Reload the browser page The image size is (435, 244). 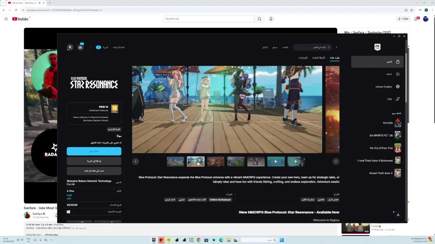(x=16, y=10)
